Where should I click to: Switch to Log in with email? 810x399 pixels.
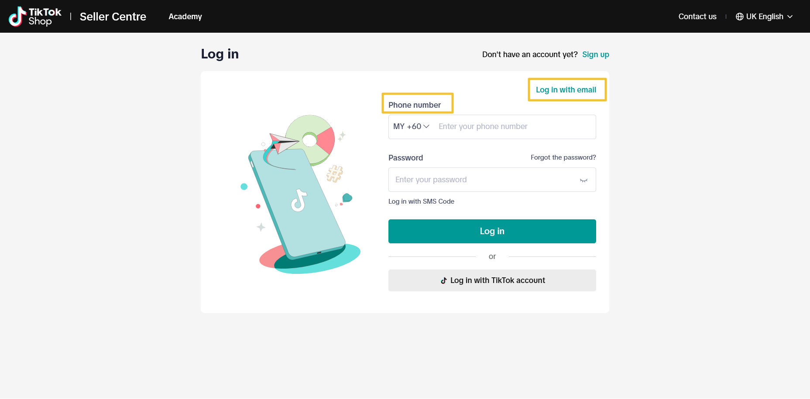point(566,90)
